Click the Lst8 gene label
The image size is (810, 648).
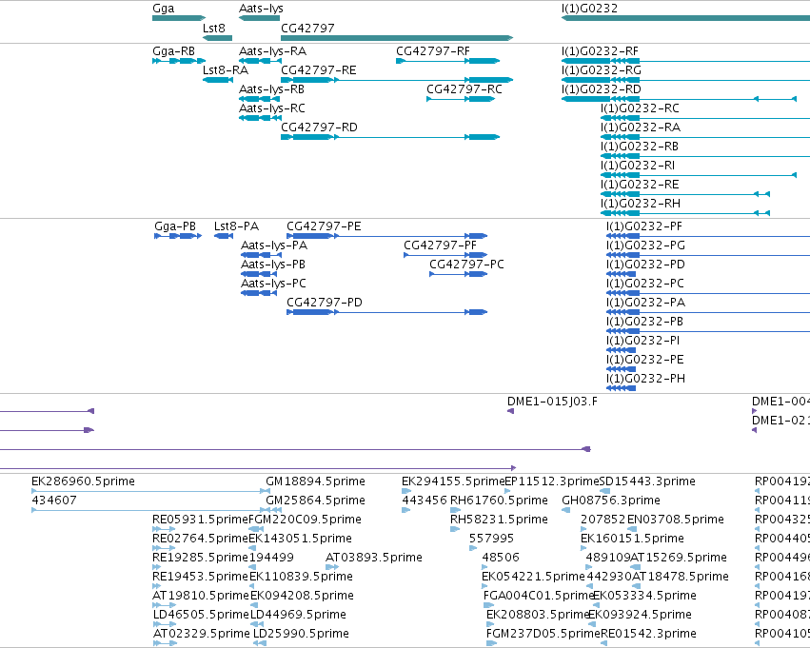[214, 28]
